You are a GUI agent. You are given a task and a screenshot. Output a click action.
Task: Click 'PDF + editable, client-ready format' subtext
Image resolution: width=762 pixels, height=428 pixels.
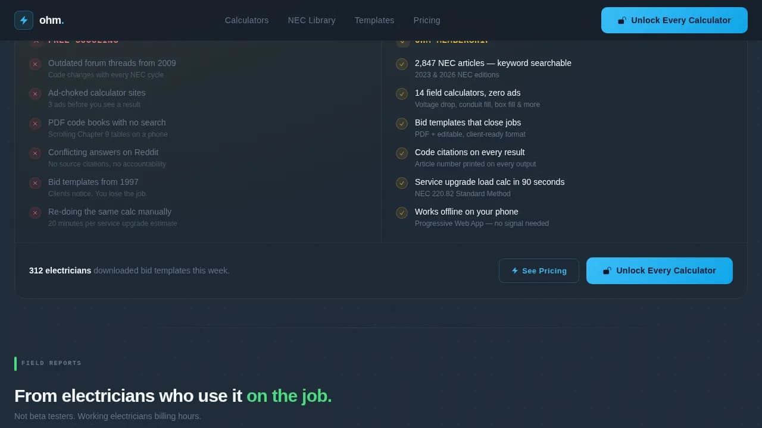click(470, 134)
